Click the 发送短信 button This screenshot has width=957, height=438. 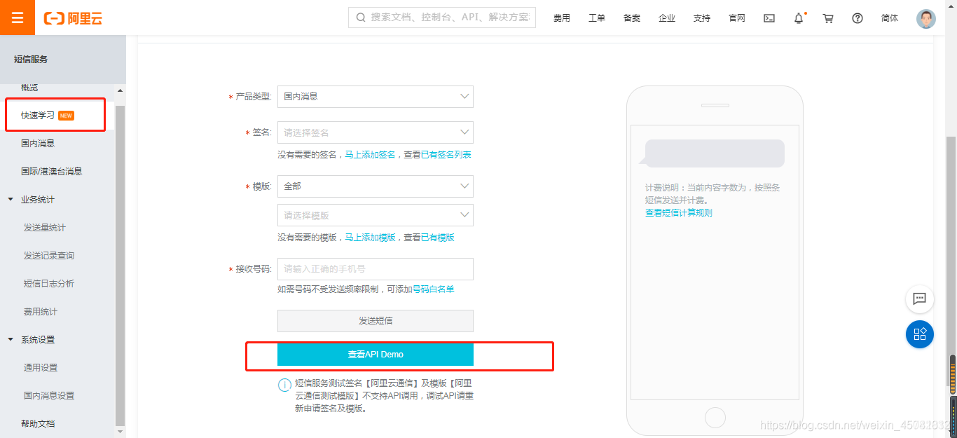point(376,321)
